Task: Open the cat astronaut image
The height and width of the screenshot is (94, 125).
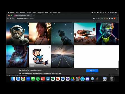Action: [x=17, y=34]
